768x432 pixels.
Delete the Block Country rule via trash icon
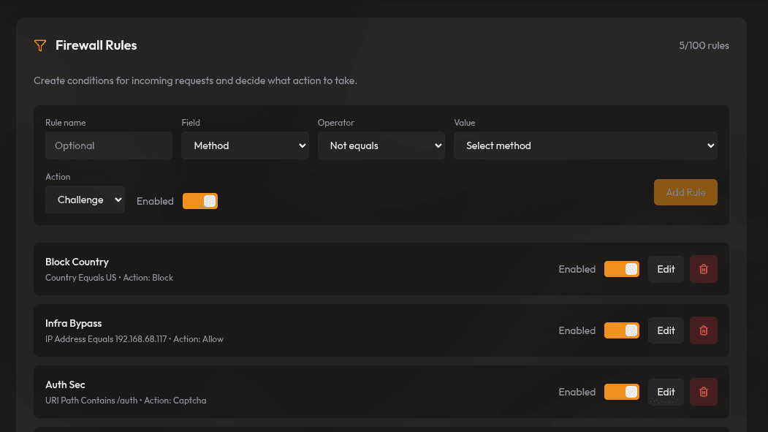(703, 269)
